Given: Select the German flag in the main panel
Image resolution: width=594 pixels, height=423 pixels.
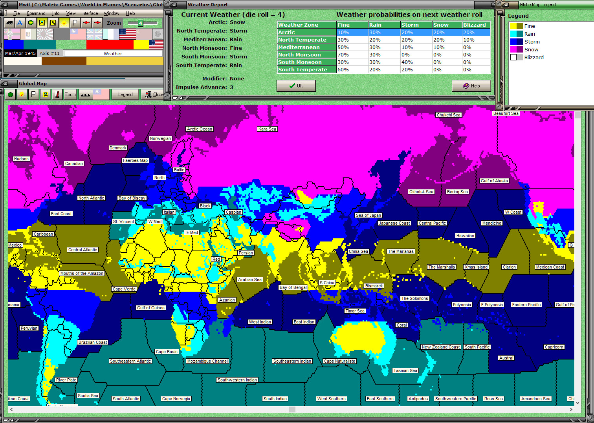Looking at the screenshot, I should click(12, 34).
